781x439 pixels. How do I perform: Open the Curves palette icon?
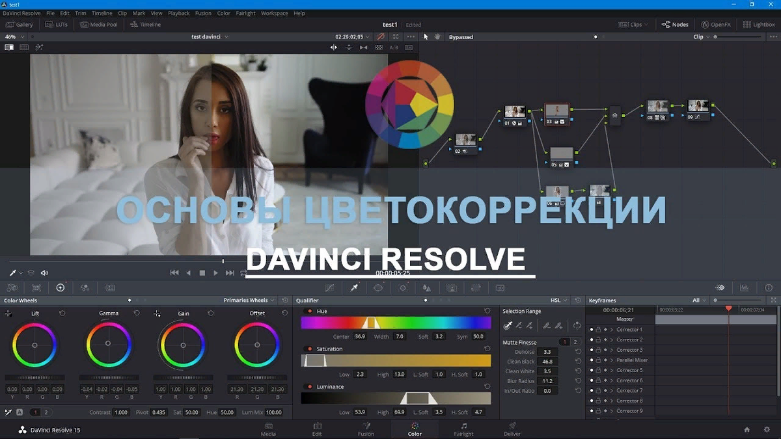[x=330, y=287]
